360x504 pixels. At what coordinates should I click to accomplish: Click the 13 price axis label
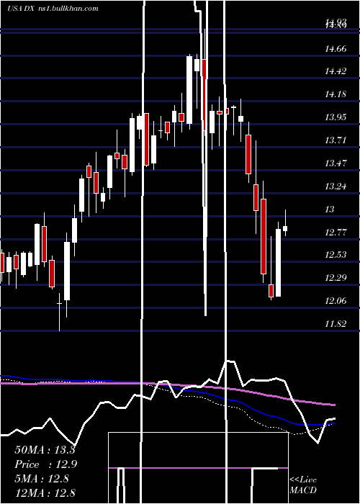[x=330, y=210]
